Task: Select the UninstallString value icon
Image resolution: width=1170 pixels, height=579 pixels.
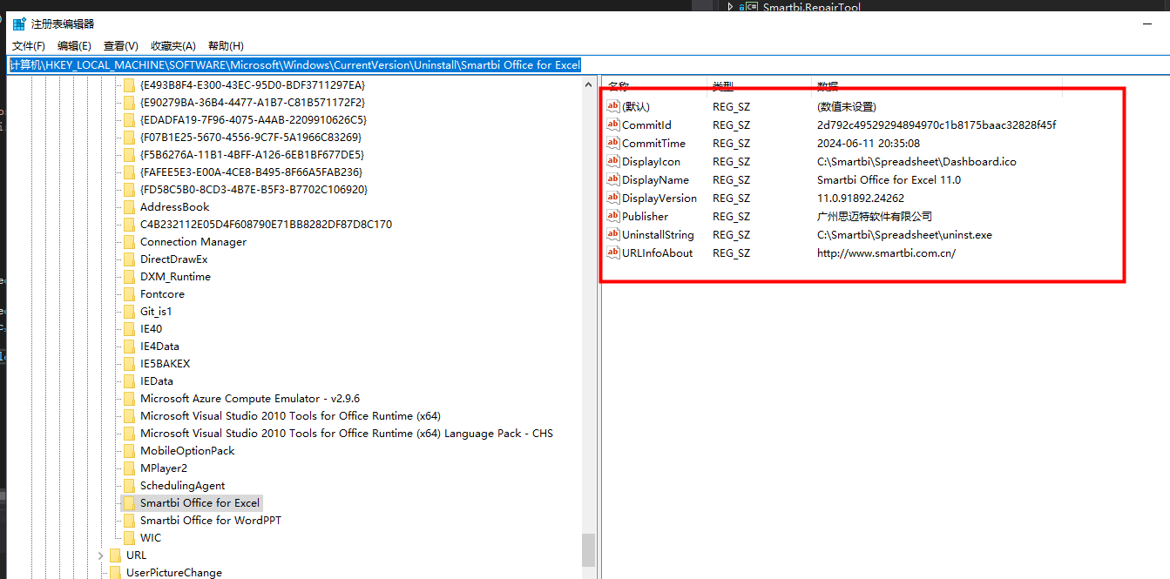Action: [x=613, y=234]
